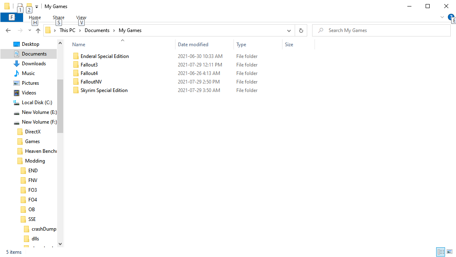Open the Share ribbon tab
The width and height of the screenshot is (456, 257).
pyautogui.click(x=58, y=17)
